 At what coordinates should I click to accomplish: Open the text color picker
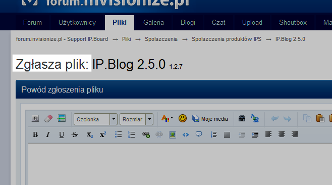pos(167,118)
